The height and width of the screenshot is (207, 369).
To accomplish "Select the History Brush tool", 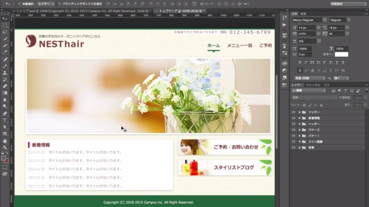I will point(5,79).
